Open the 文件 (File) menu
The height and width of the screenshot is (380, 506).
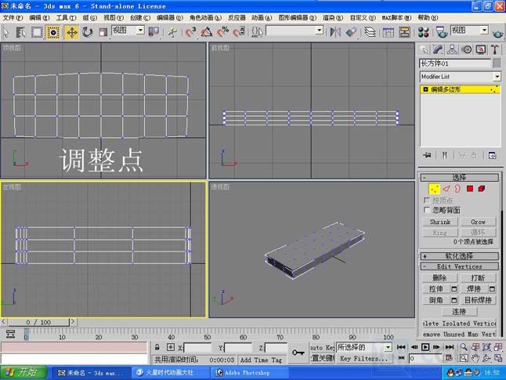[13, 18]
